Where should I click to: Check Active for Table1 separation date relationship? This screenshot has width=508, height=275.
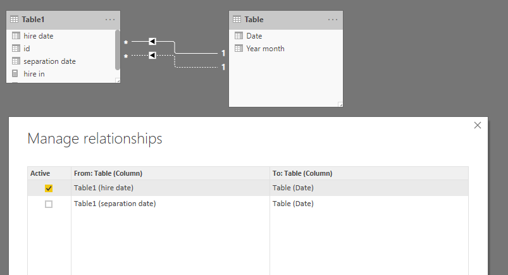(49, 204)
